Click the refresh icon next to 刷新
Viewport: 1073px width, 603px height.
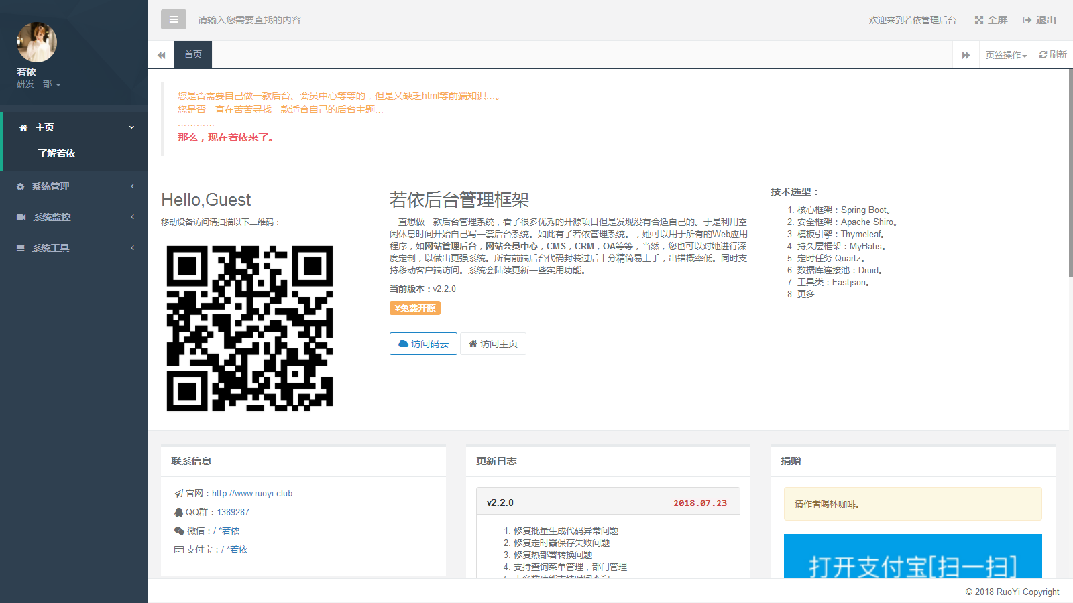click(x=1043, y=55)
